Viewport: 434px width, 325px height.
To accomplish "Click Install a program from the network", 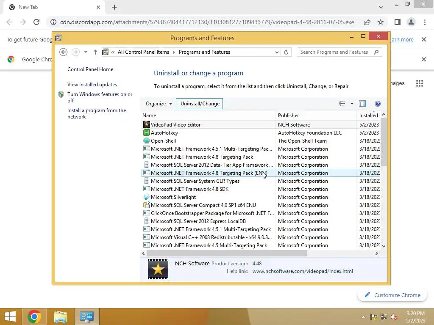I will pos(97,113).
